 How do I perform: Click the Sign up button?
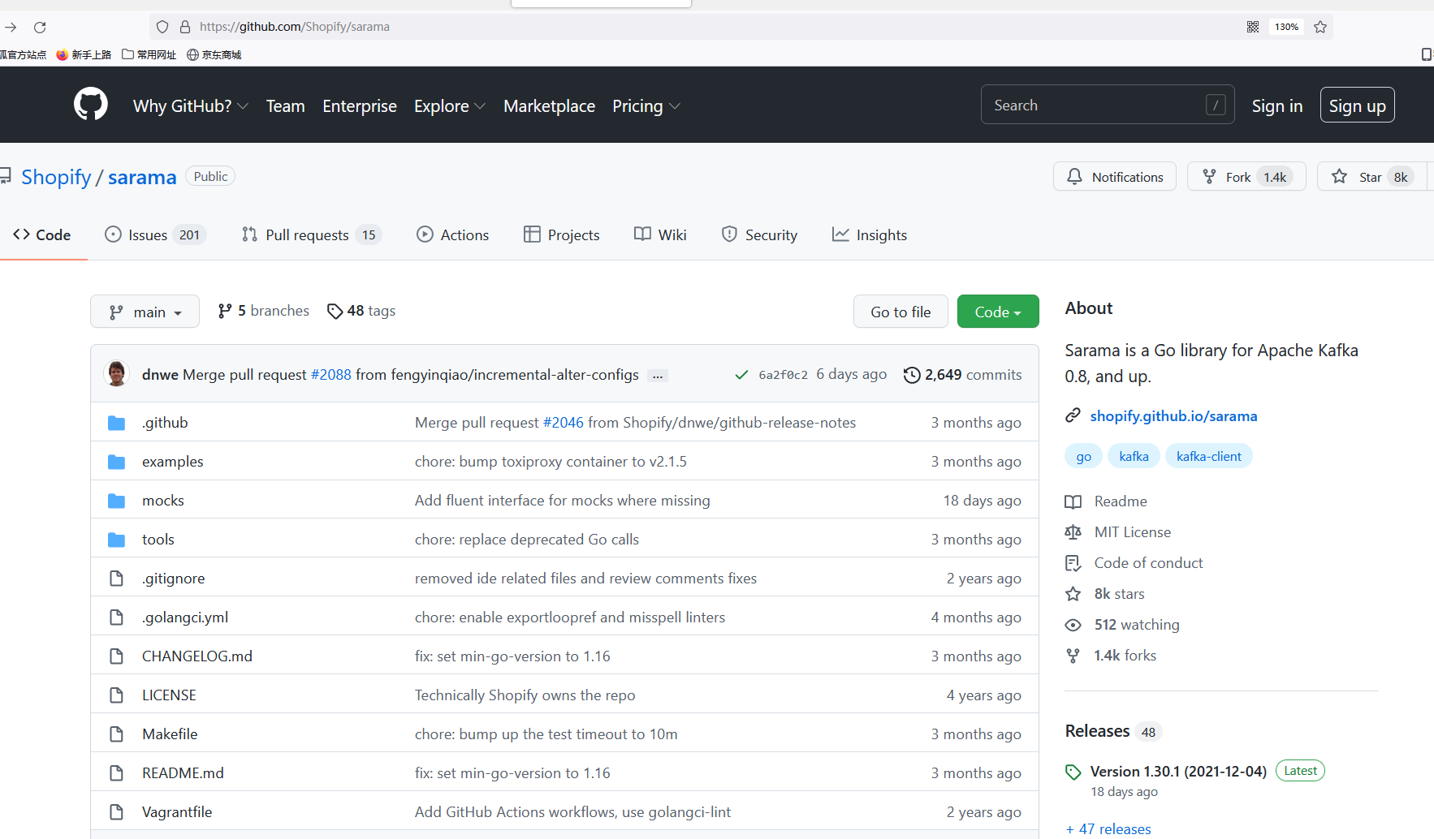(1358, 105)
